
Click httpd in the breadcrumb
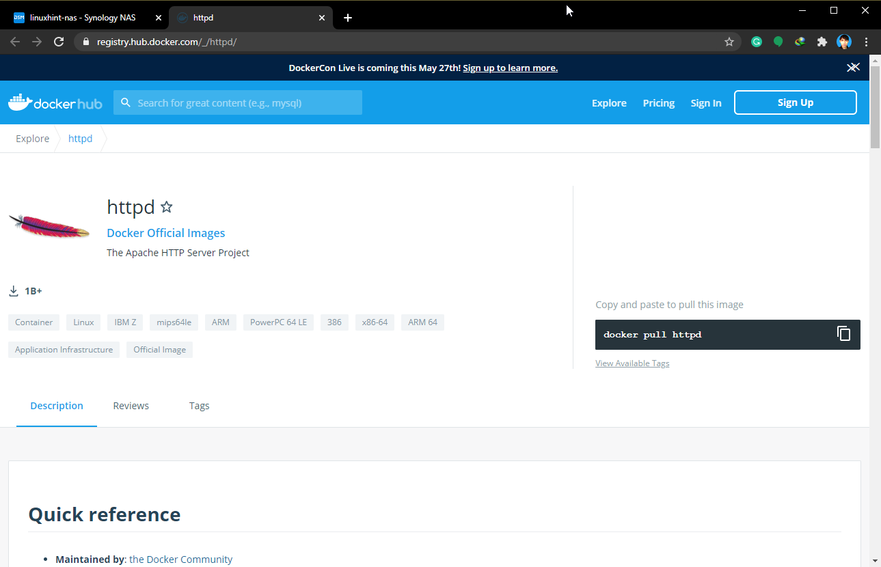(x=81, y=139)
